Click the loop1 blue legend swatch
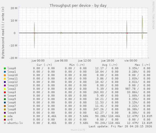The image size is (156, 133). 5,72
